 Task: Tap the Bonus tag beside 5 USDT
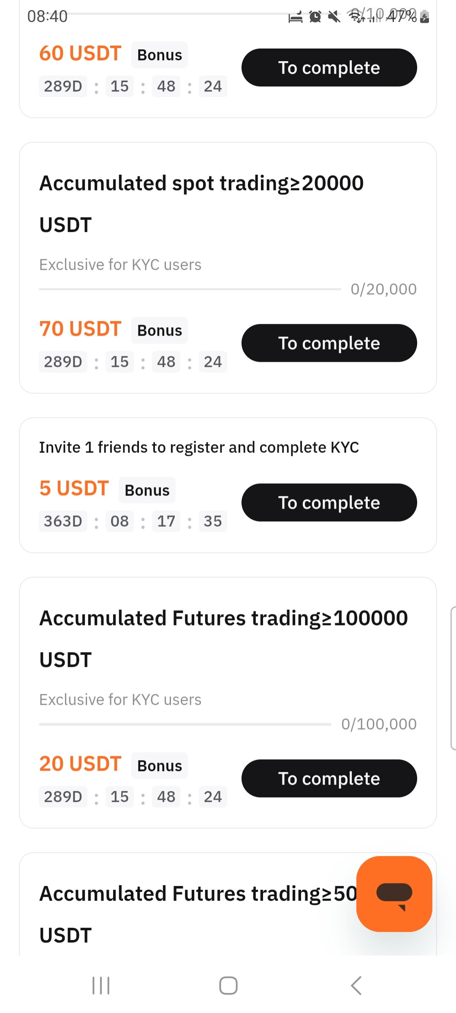147,490
